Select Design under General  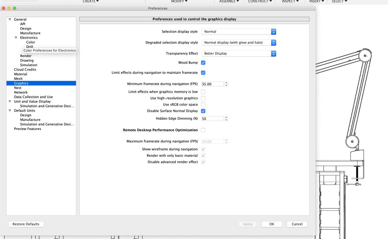26,28
